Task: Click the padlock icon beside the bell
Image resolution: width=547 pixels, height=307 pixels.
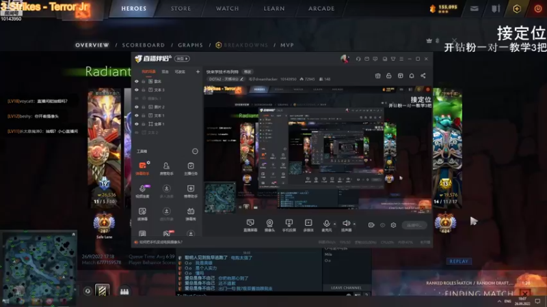Action: pos(388,76)
